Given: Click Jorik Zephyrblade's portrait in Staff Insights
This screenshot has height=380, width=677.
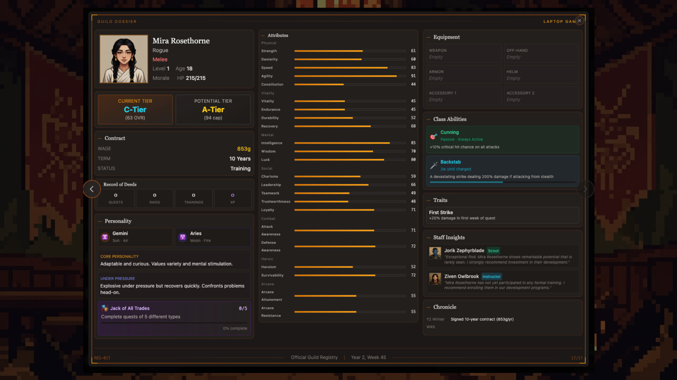Looking at the screenshot, I should coord(435,254).
